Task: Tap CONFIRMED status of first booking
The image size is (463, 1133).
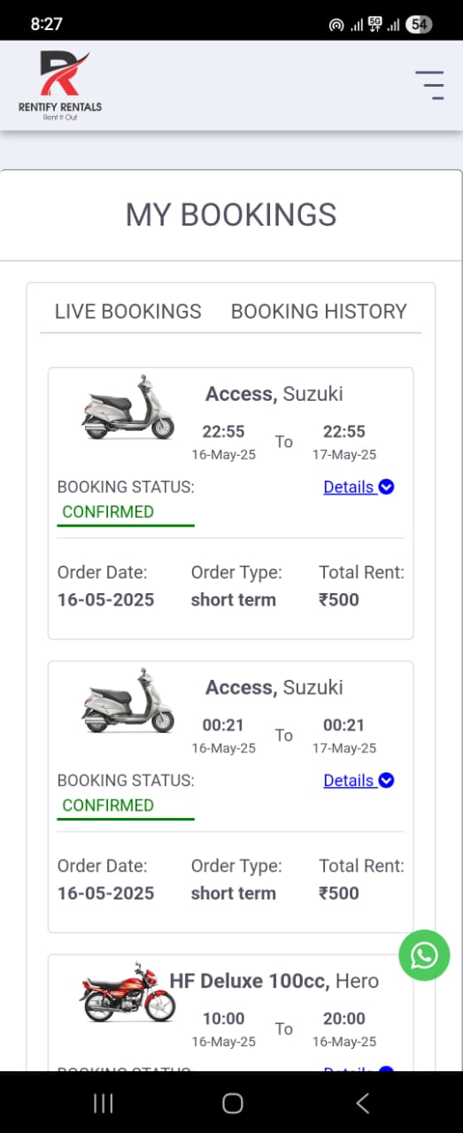Action: 108,512
